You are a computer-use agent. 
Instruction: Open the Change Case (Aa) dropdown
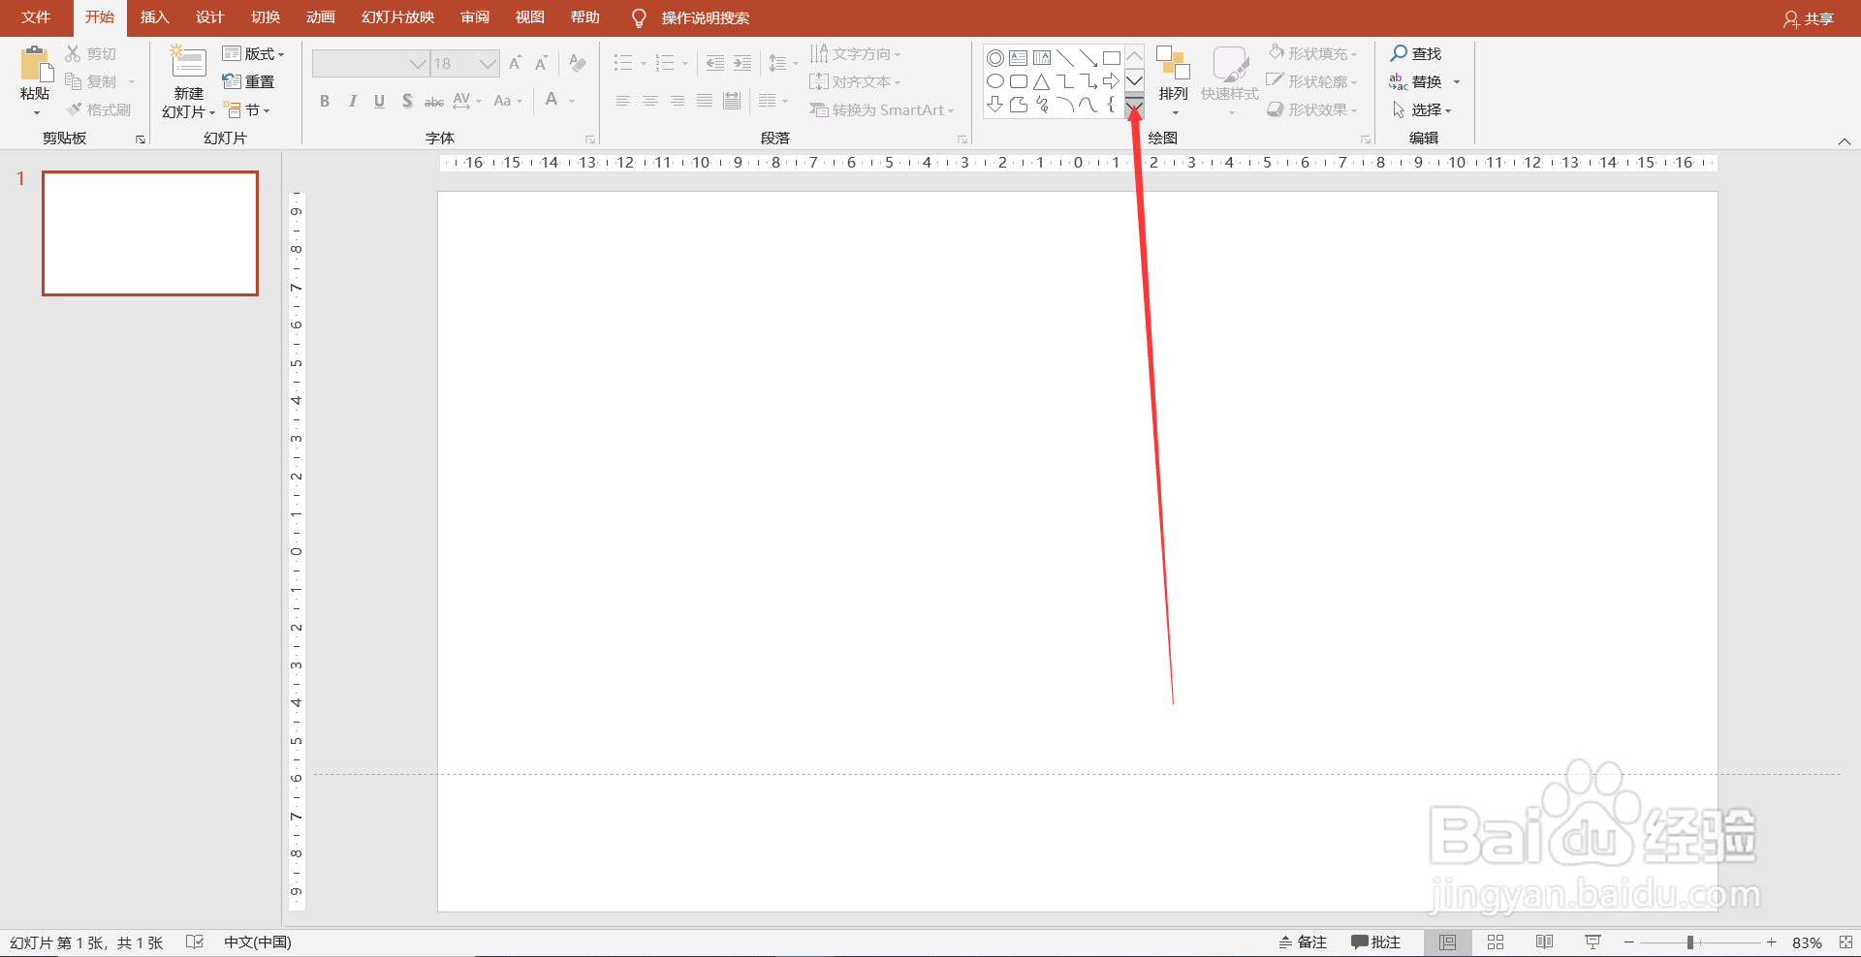click(x=508, y=101)
